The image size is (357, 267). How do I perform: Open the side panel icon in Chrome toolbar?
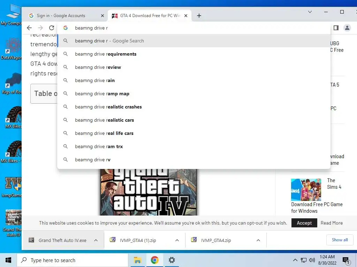[336, 28]
